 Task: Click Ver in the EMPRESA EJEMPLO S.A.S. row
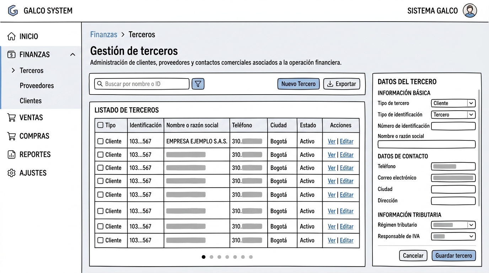332,141
